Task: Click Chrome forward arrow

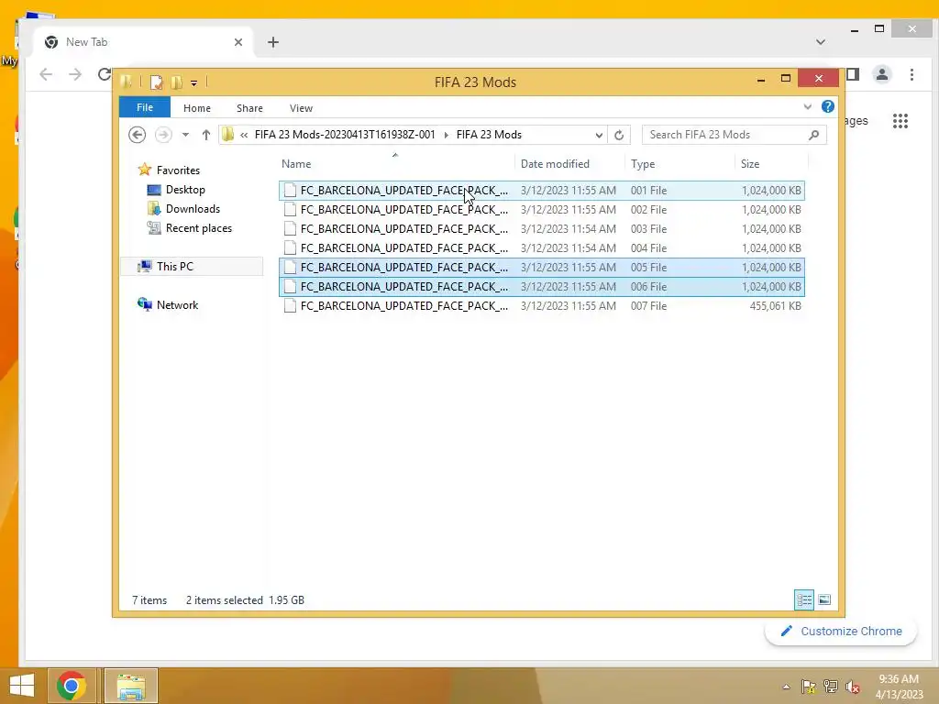Action: tap(75, 74)
